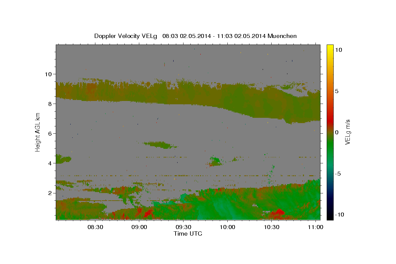396x264 pixels.
Task: Click the colorbar value label 0
Action: [337, 132]
